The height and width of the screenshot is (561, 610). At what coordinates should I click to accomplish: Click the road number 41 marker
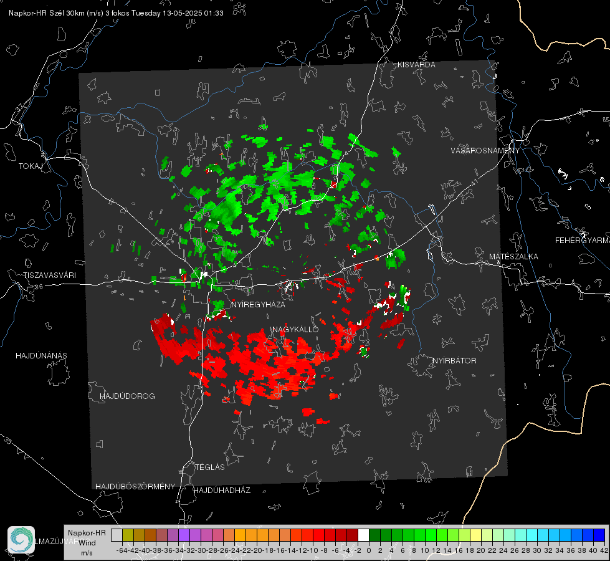tap(474, 182)
